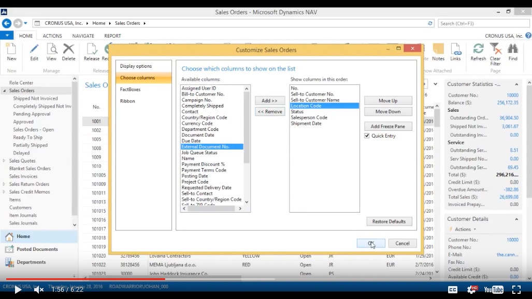532x299 pixels.
Task: Click the Release document icon
Action: pyautogui.click(x=92, y=49)
